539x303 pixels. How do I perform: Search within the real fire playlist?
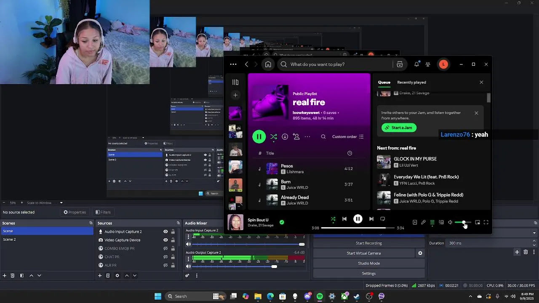pyautogui.click(x=323, y=137)
